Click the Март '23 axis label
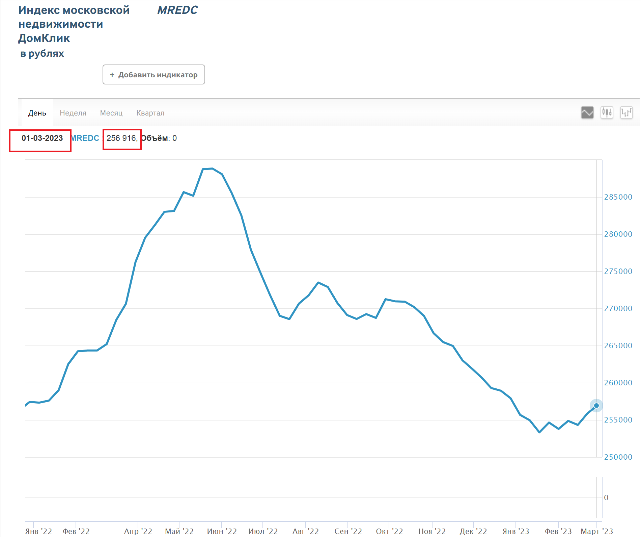641x537 pixels. 596,531
